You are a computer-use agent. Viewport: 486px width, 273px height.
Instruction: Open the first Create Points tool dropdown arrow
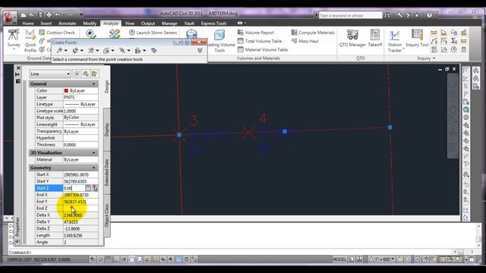pyautogui.click(x=66, y=51)
